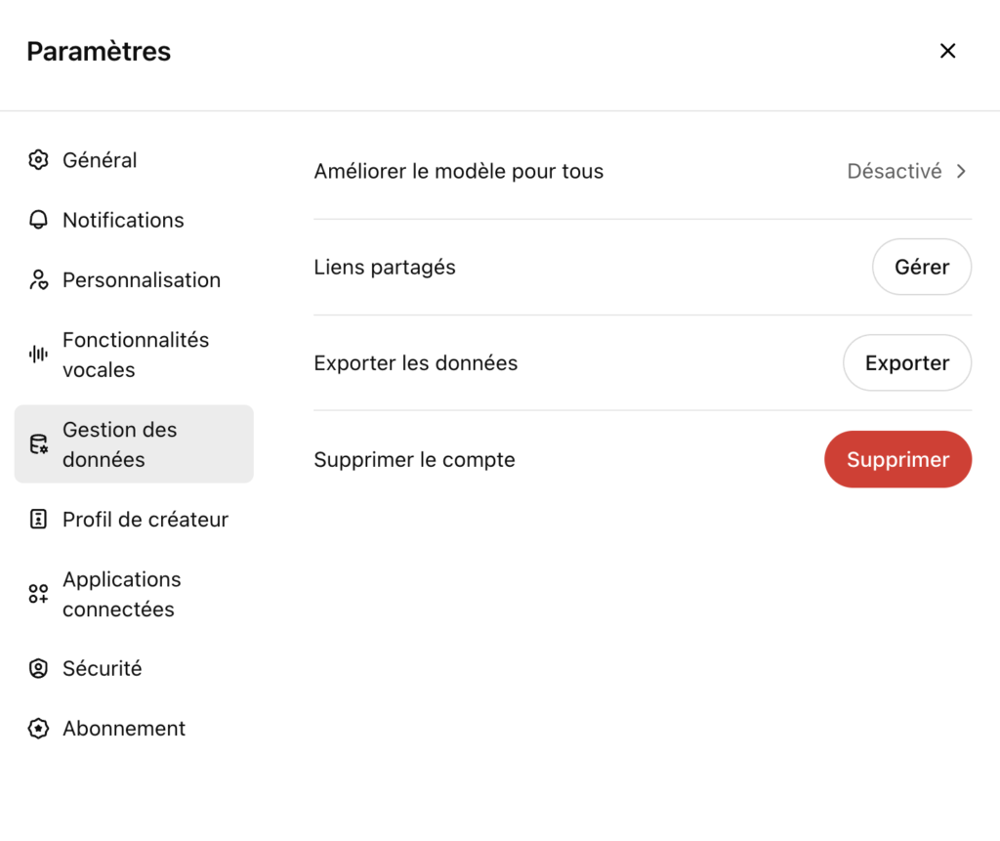The height and width of the screenshot is (841, 1000).
Task: Switch to the Général settings section
Action: point(100,160)
